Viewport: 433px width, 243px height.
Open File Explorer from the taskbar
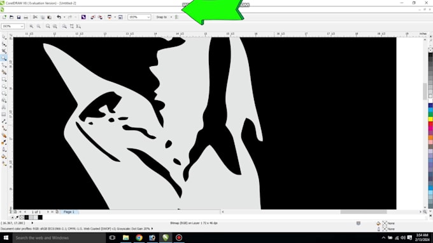[x=125, y=237]
